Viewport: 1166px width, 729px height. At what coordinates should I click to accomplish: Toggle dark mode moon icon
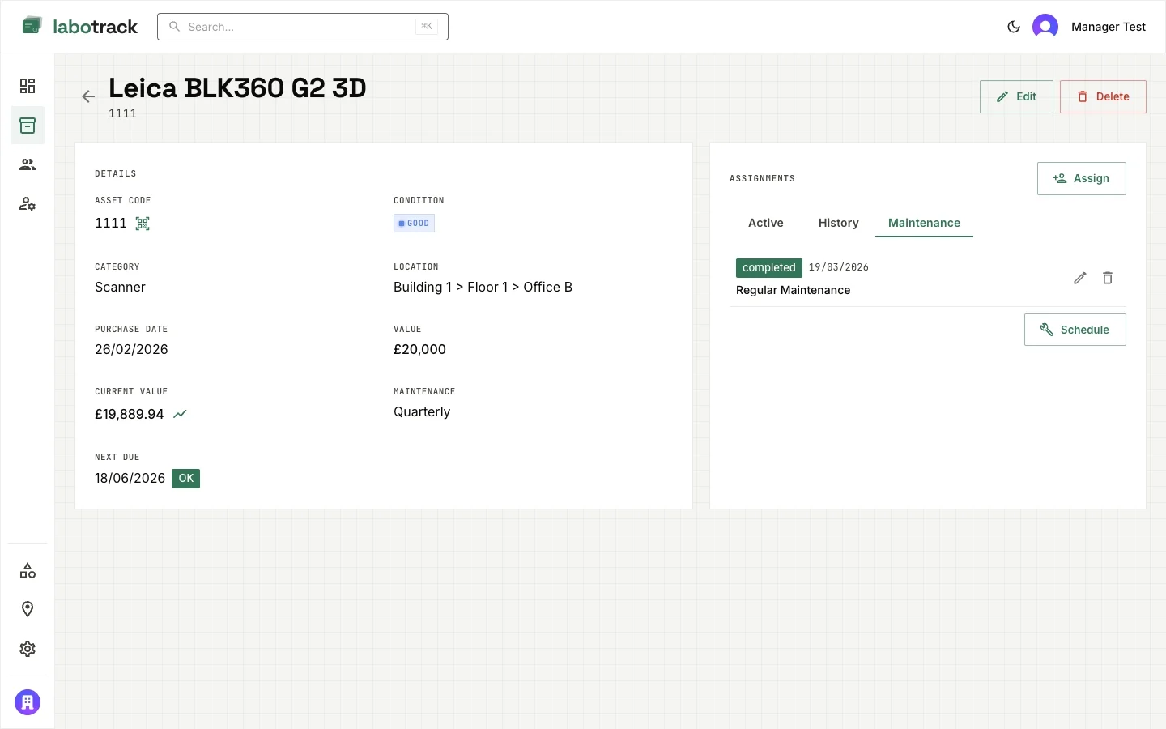click(x=1013, y=27)
